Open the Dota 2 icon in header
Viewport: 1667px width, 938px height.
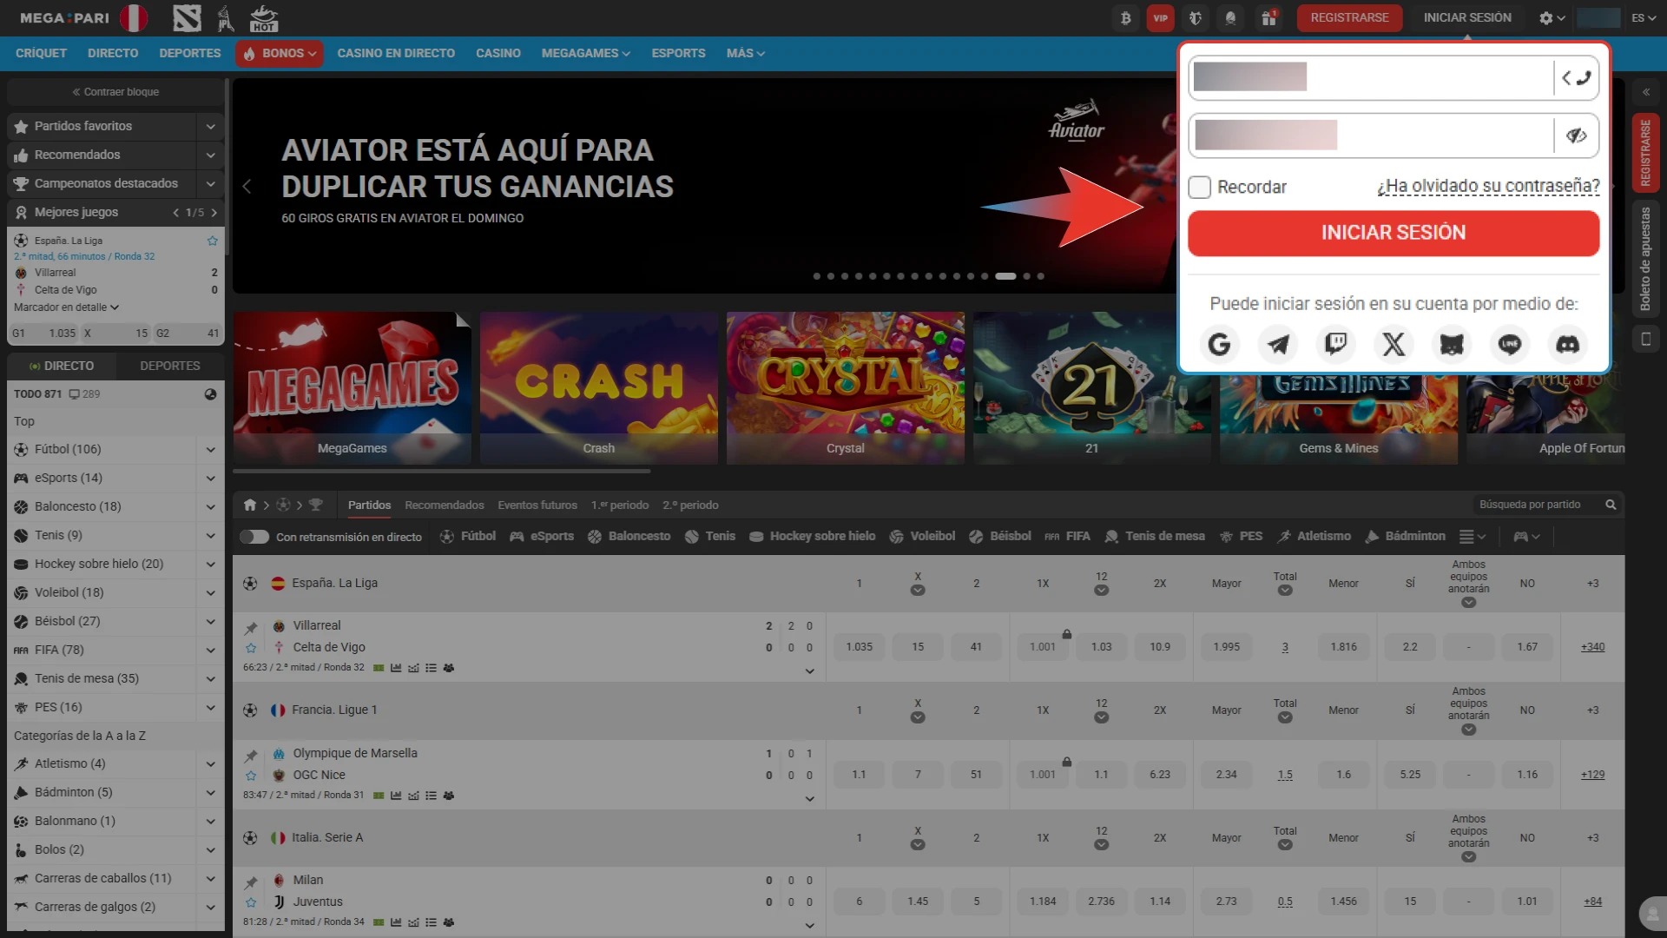187,17
